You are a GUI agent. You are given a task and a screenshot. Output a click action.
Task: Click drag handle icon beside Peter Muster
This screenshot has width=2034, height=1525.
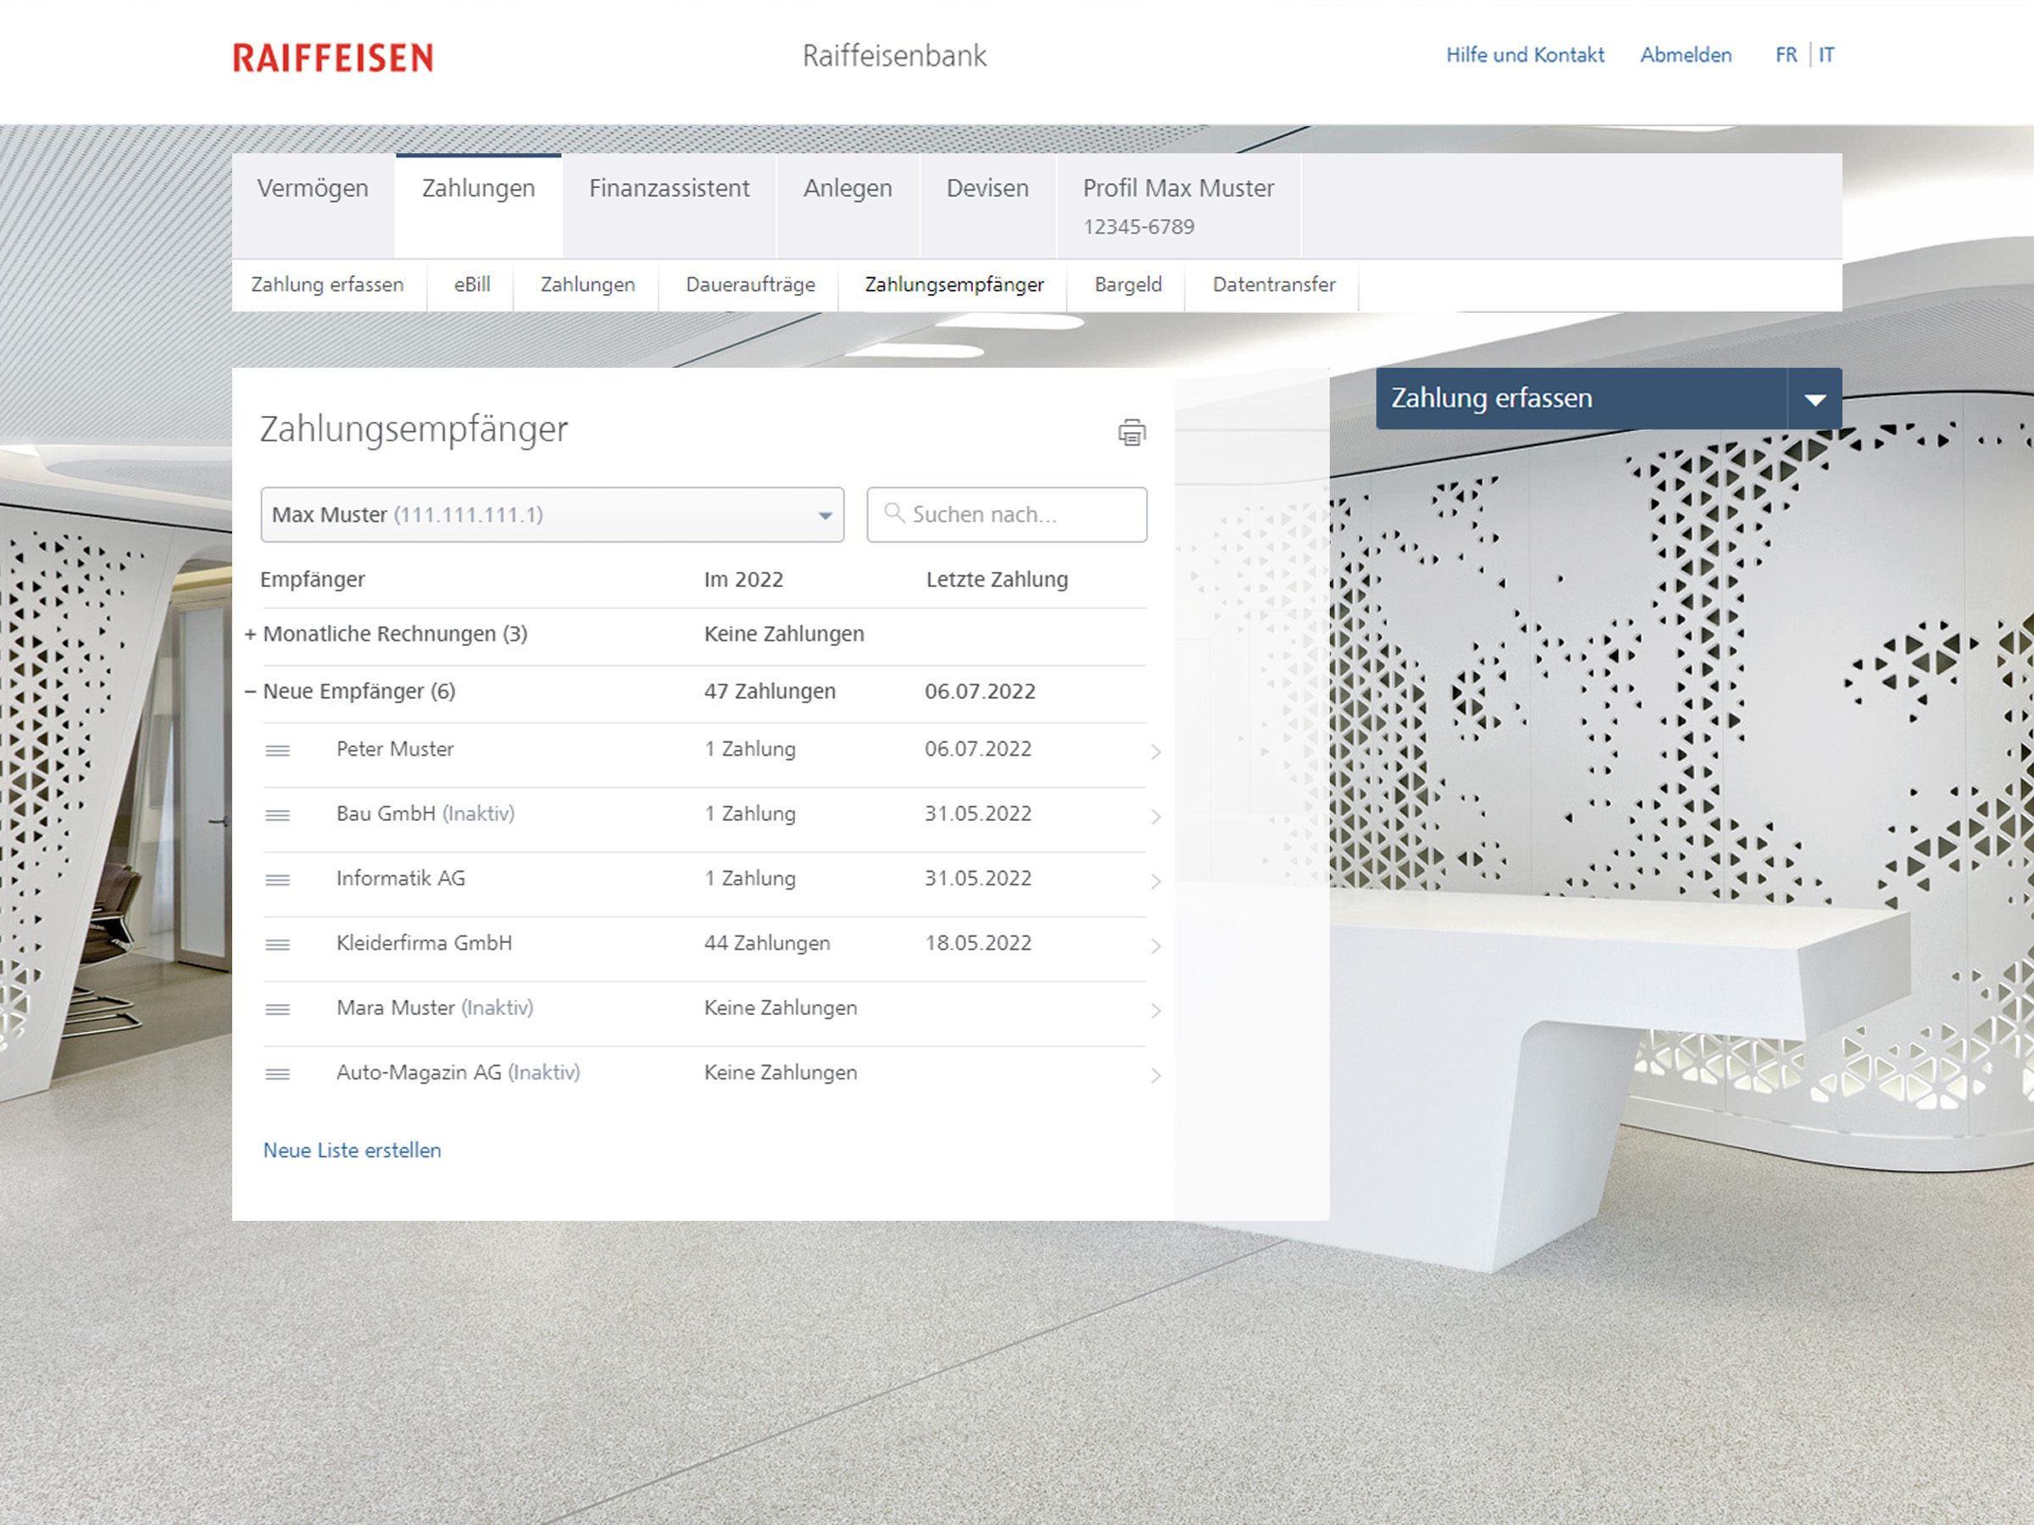[x=278, y=751]
